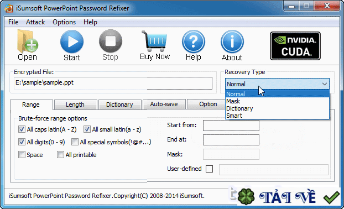Select Normal in the Recovery Type list
344x209 pixels.
[x=277, y=94]
